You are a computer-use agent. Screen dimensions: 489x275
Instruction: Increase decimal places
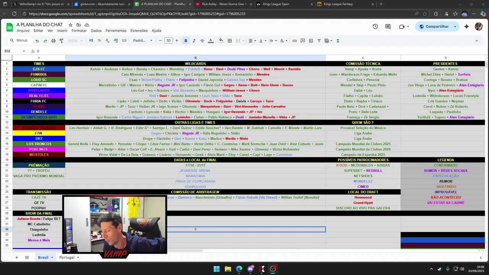tap(116, 40)
